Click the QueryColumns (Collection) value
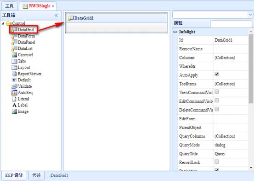 pos(225,136)
